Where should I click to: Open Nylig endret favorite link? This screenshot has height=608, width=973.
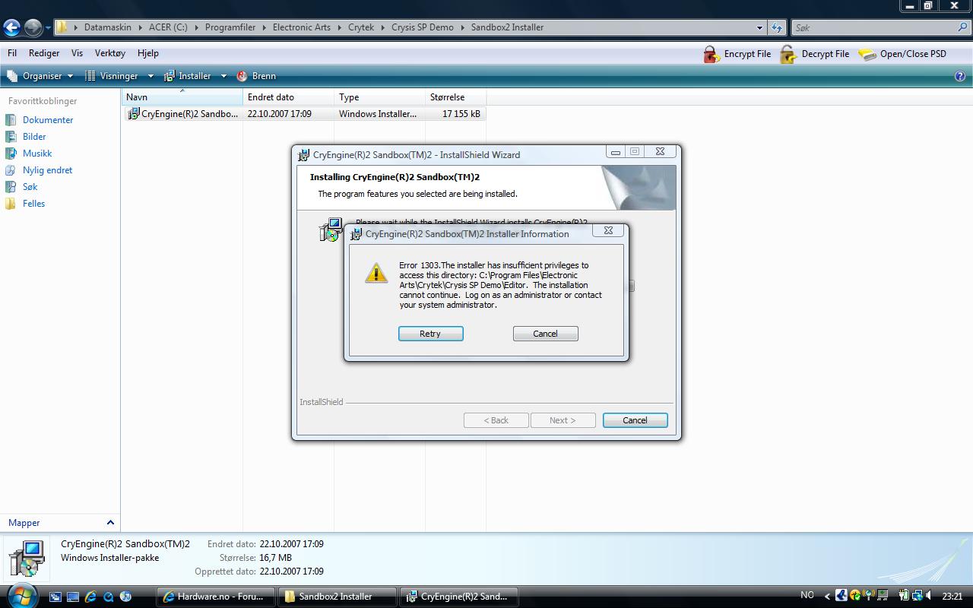click(39, 170)
